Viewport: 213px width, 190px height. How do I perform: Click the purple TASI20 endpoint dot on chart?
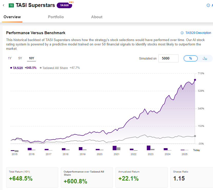tap(195, 80)
